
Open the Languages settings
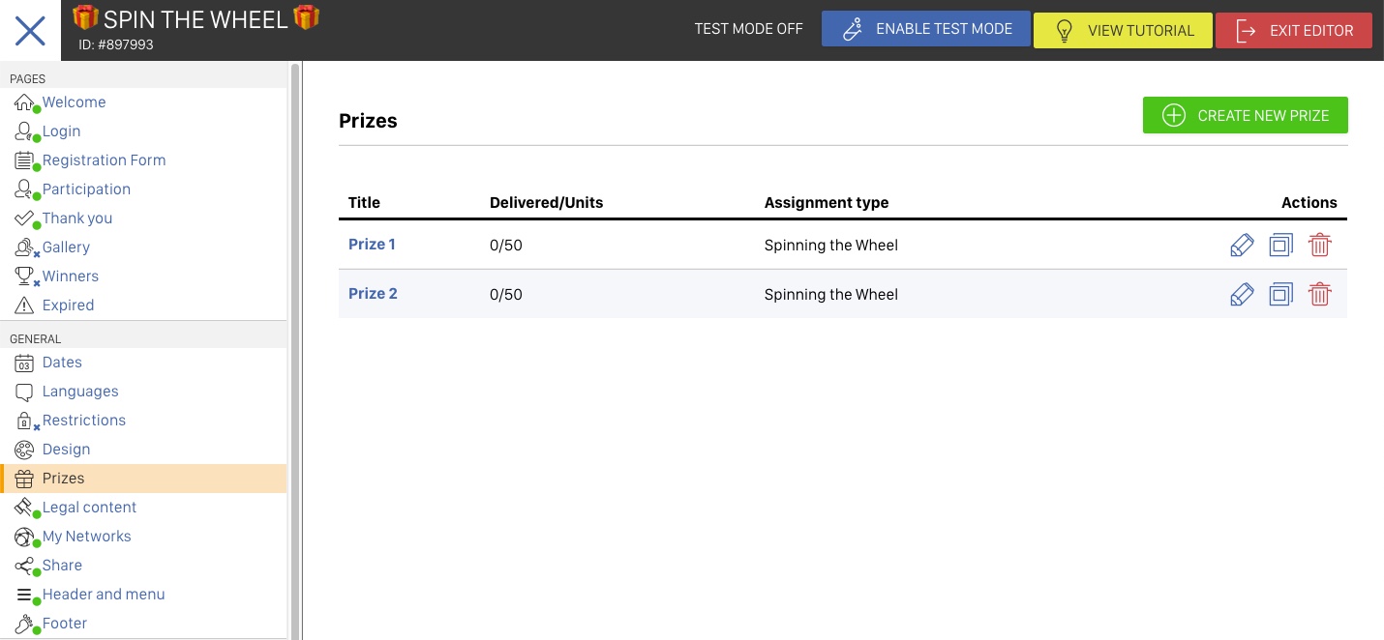point(80,391)
